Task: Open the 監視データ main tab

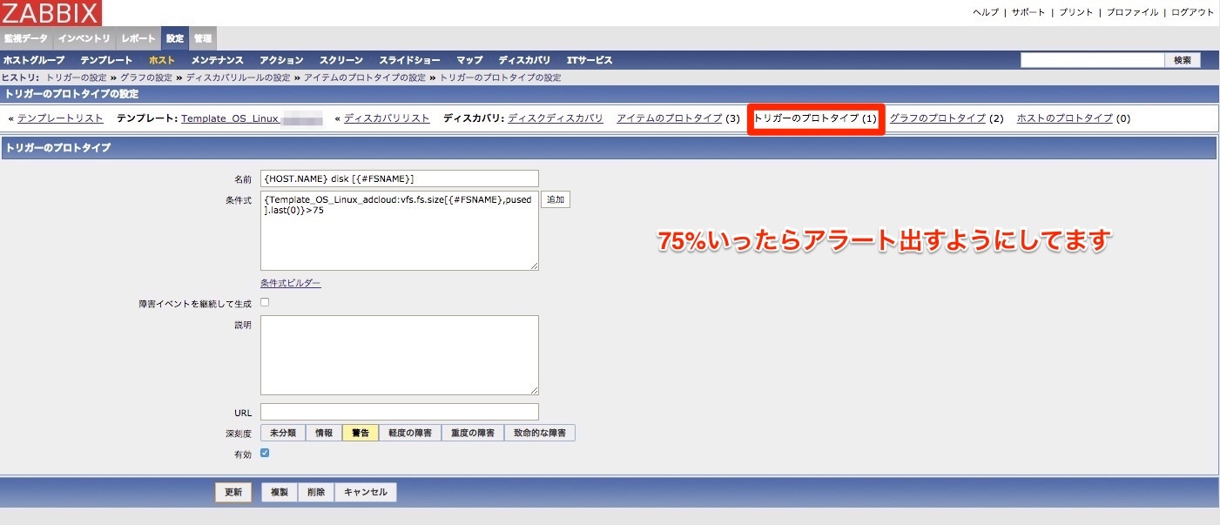Action: [26, 38]
